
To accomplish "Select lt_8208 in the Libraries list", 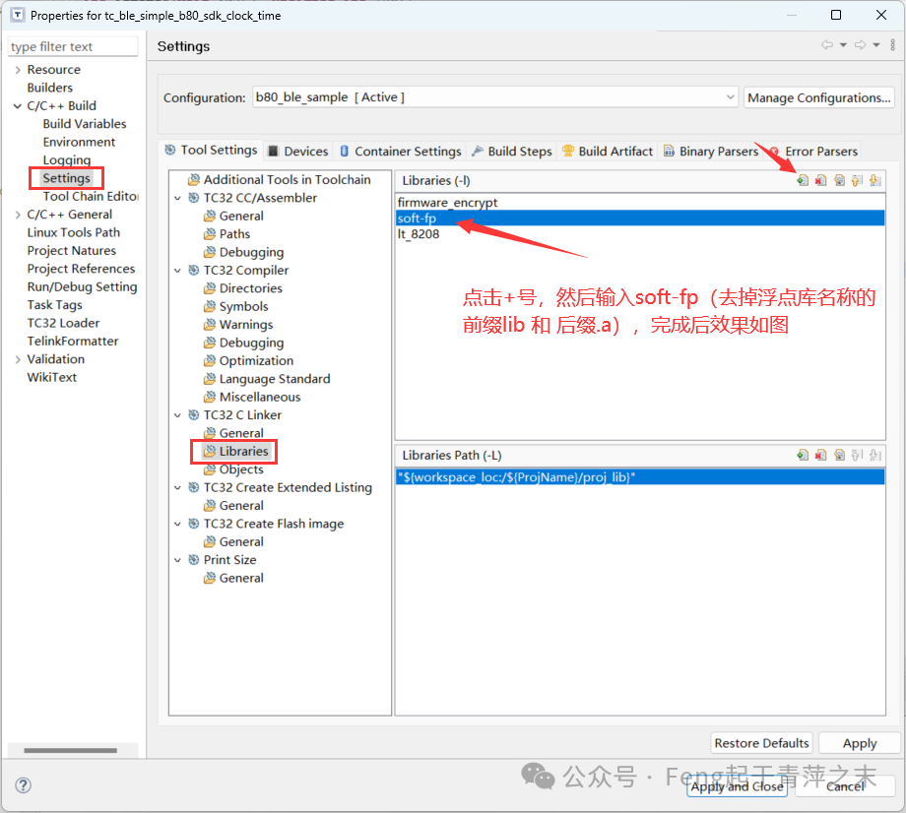I will (x=419, y=234).
